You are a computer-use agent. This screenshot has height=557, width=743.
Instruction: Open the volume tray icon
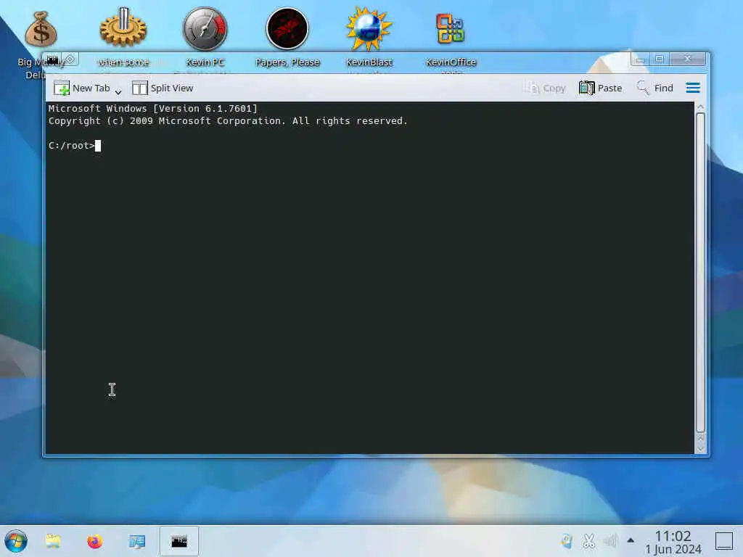point(611,541)
